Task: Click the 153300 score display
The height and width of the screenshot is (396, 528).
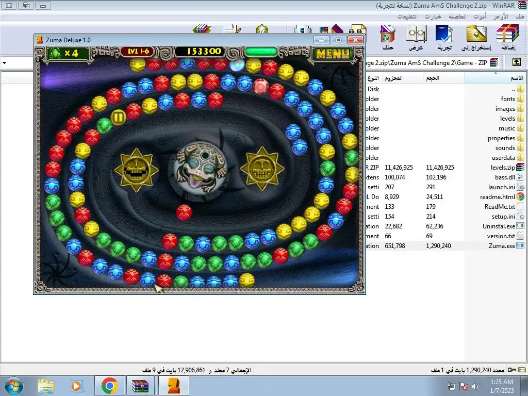Action: tap(200, 52)
